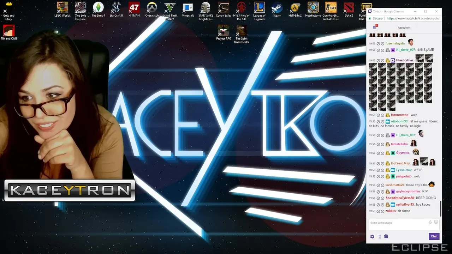Open username ottobonn99 in chat

(x=399, y=121)
